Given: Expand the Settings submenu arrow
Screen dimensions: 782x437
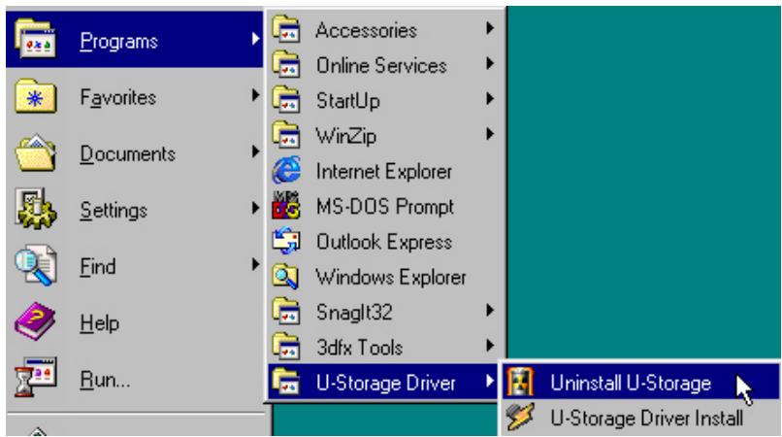Looking at the screenshot, I should pos(255,208).
